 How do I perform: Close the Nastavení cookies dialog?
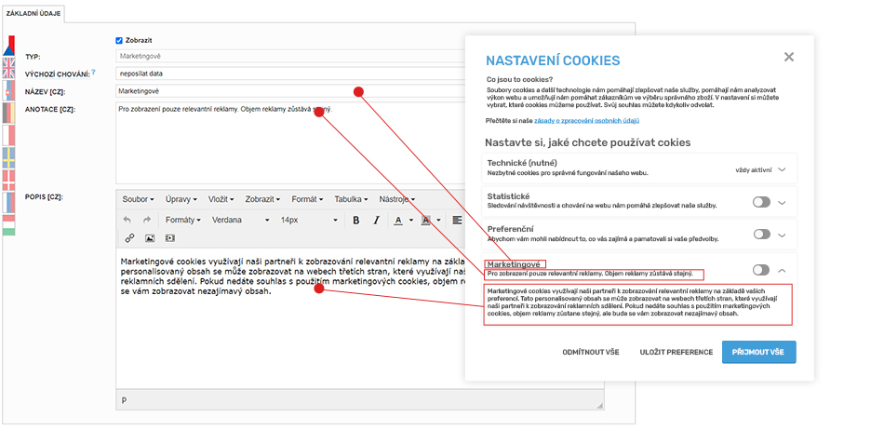789,57
